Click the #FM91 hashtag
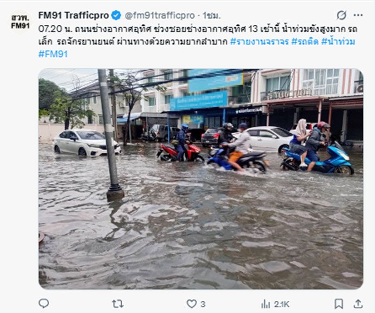Screen dimensions: 375x313 tap(53, 54)
